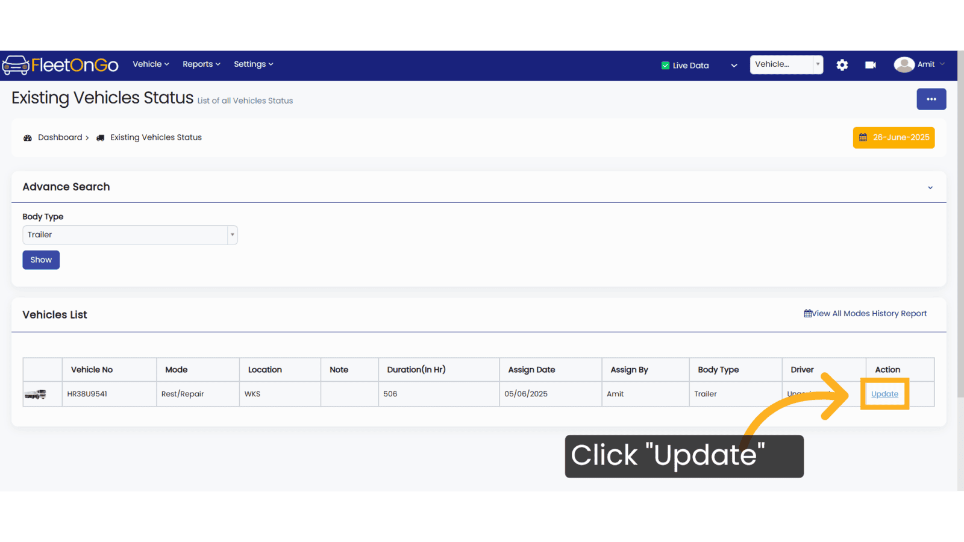Open the Vehicle... search dropdown
The image size is (964, 542).
click(786, 64)
